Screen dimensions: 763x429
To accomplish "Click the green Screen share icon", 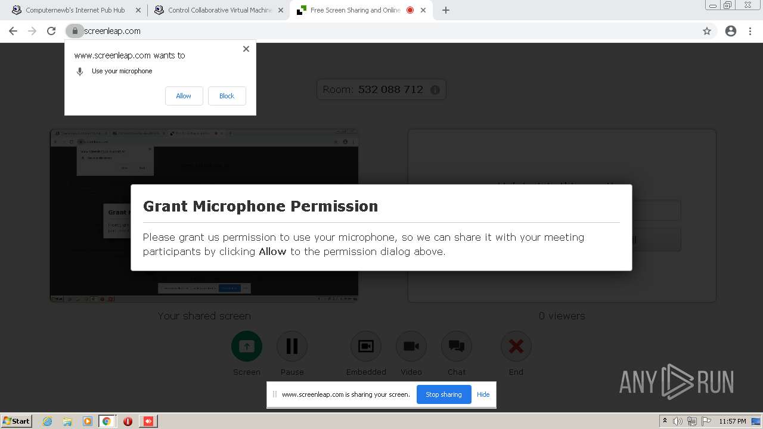I will pos(247,346).
